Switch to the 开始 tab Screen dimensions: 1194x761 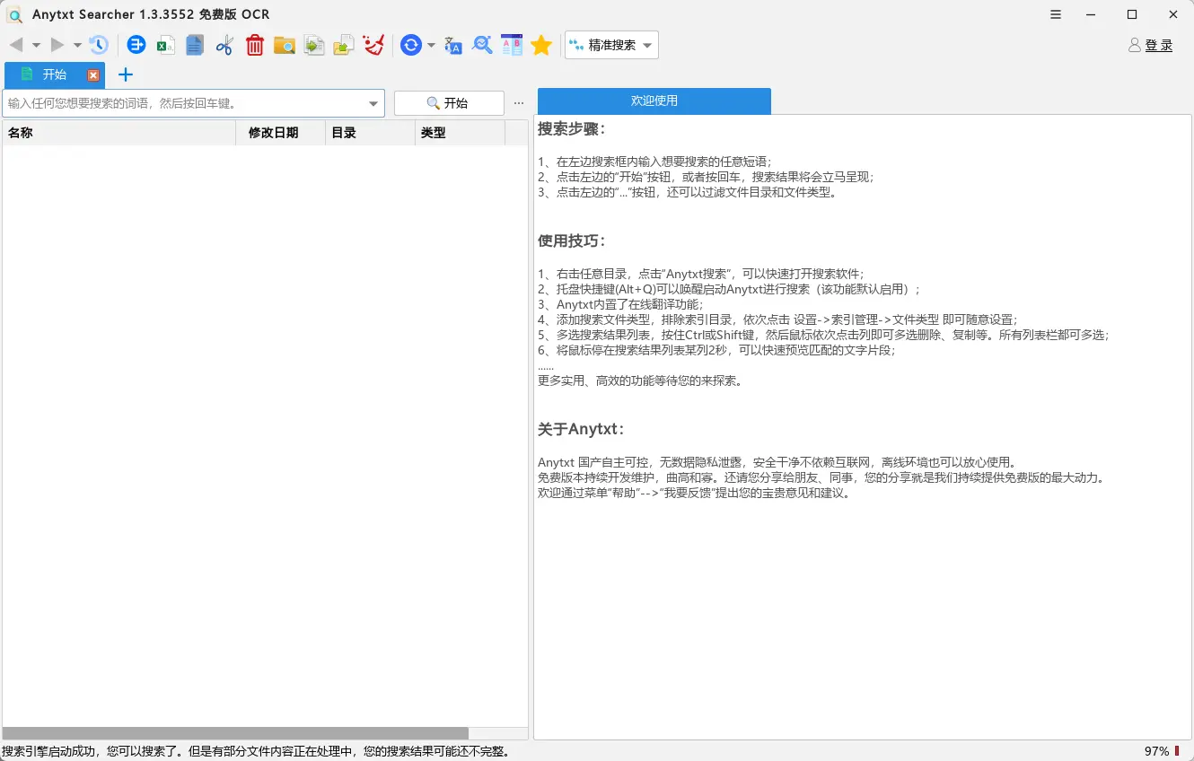55,74
